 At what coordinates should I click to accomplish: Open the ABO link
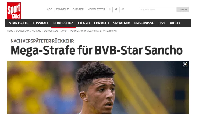(x=49, y=9)
